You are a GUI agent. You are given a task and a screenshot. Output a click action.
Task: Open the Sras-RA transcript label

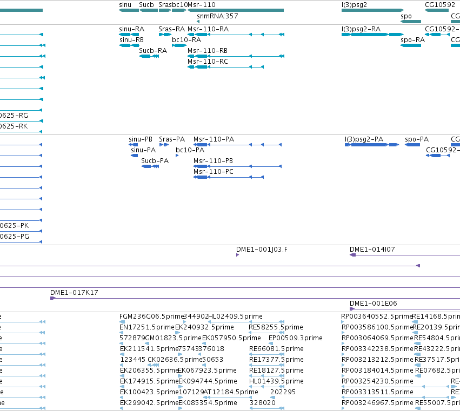click(171, 29)
